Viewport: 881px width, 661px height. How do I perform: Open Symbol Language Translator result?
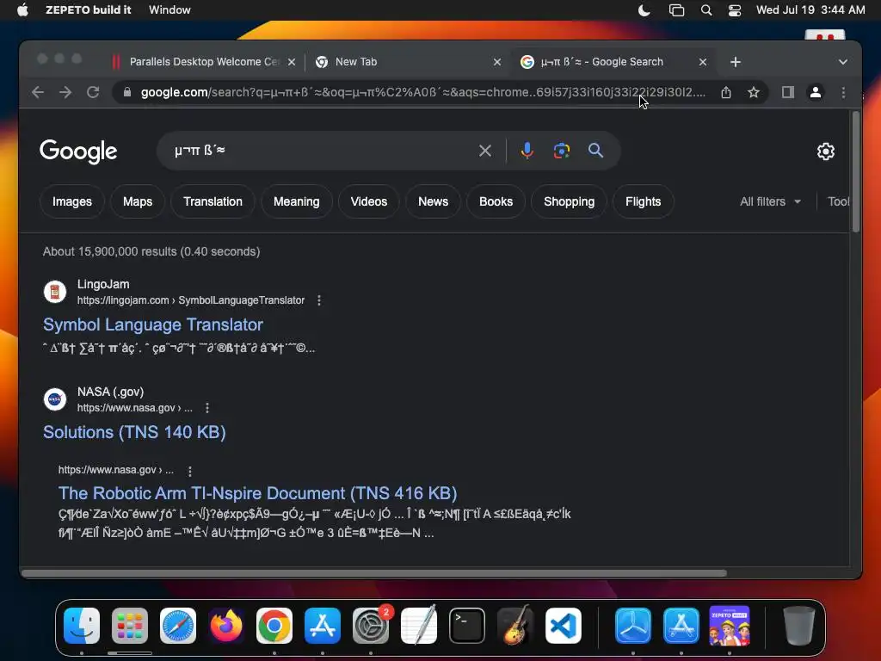click(x=153, y=324)
